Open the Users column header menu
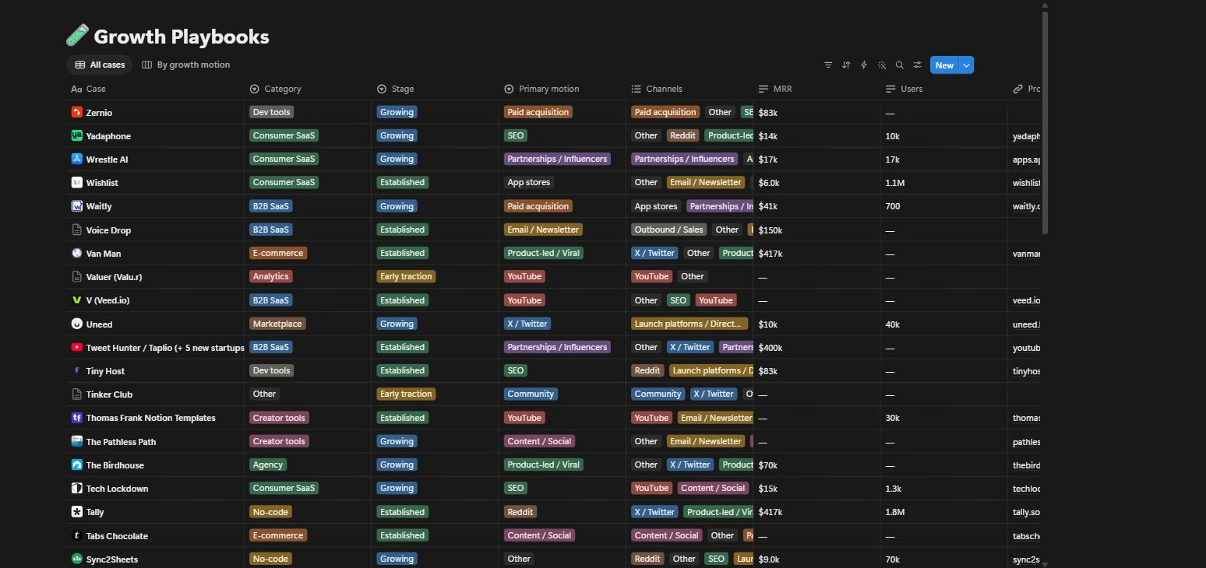This screenshot has width=1206, height=568. click(943, 89)
